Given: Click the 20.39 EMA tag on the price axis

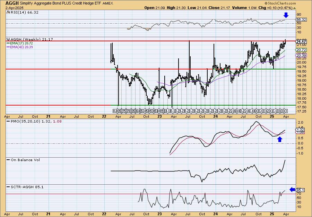Looking at the screenshot, I should coord(301,55).
